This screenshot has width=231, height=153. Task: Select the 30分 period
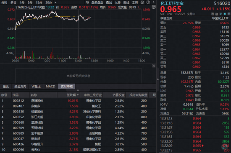(x=49, y=3)
